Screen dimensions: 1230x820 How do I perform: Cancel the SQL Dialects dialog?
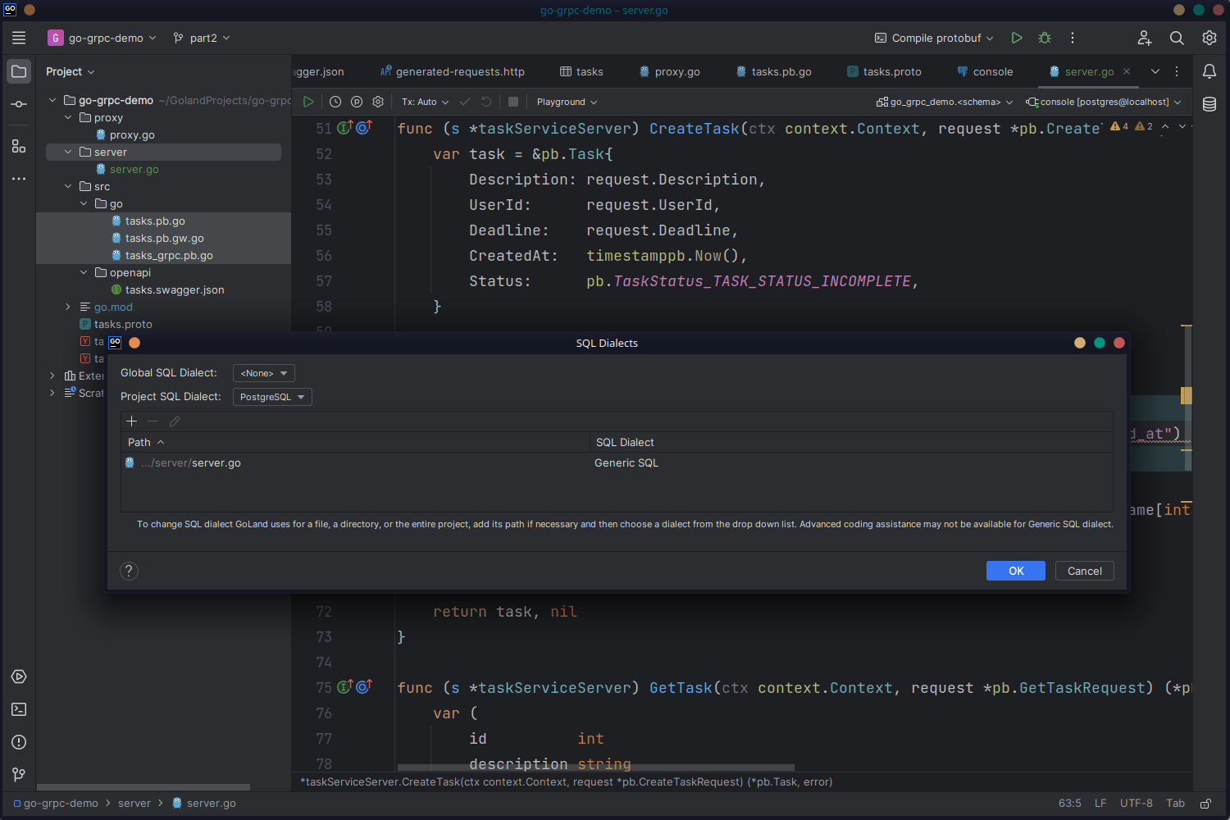point(1084,571)
